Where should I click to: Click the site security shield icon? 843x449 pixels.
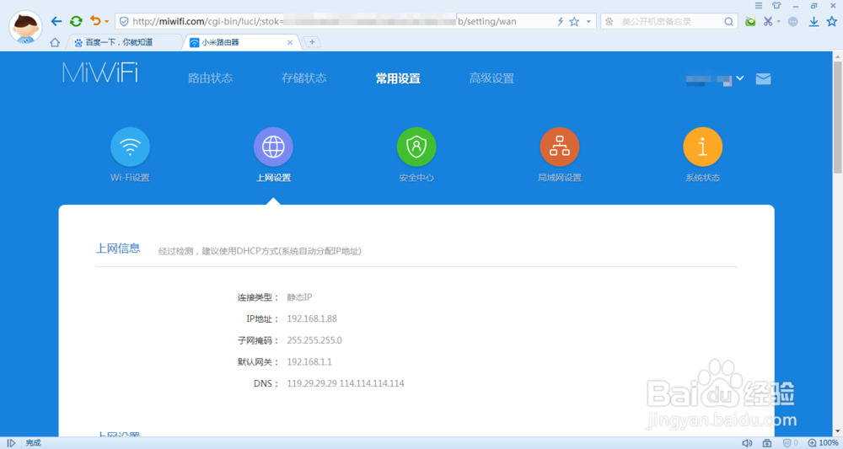click(124, 22)
